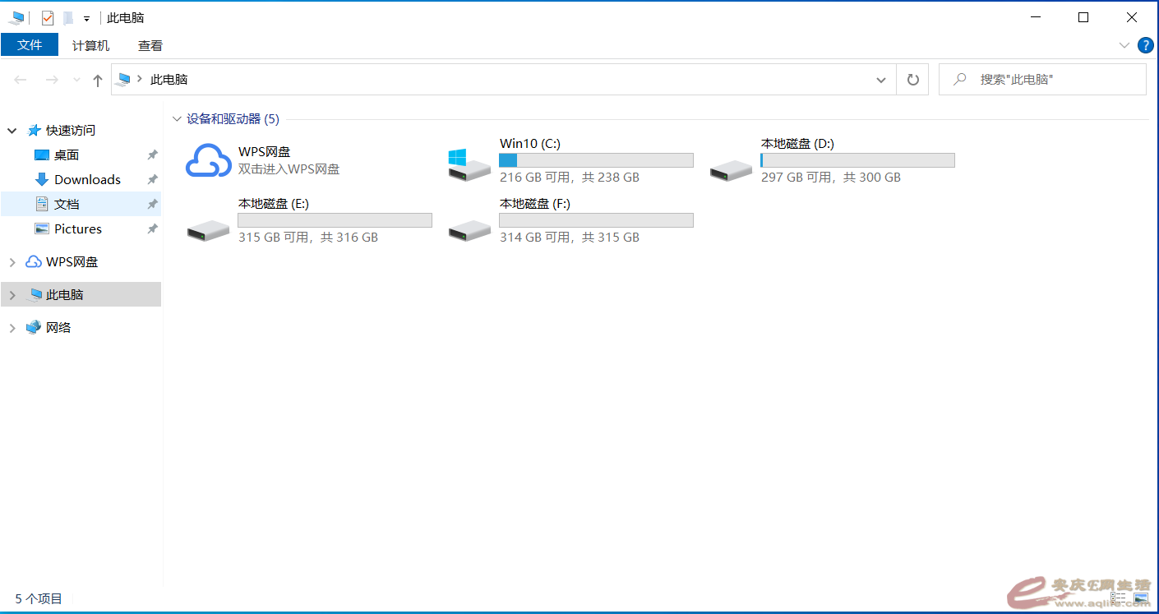Screen dimensions: 1159x614
Task: Open the WPS网盘 cloud drive icon
Action: [208, 160]
